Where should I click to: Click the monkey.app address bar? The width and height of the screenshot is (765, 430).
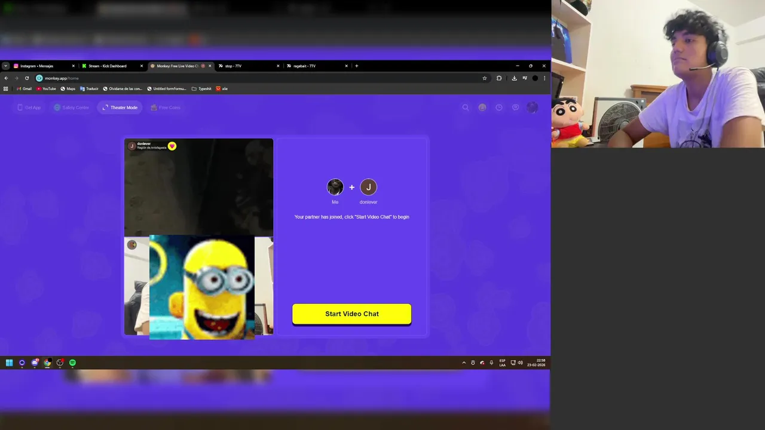[x=262, y=78]
